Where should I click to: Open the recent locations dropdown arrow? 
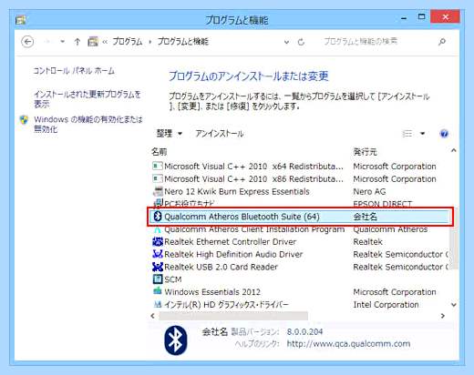click(x=63, y=42)
